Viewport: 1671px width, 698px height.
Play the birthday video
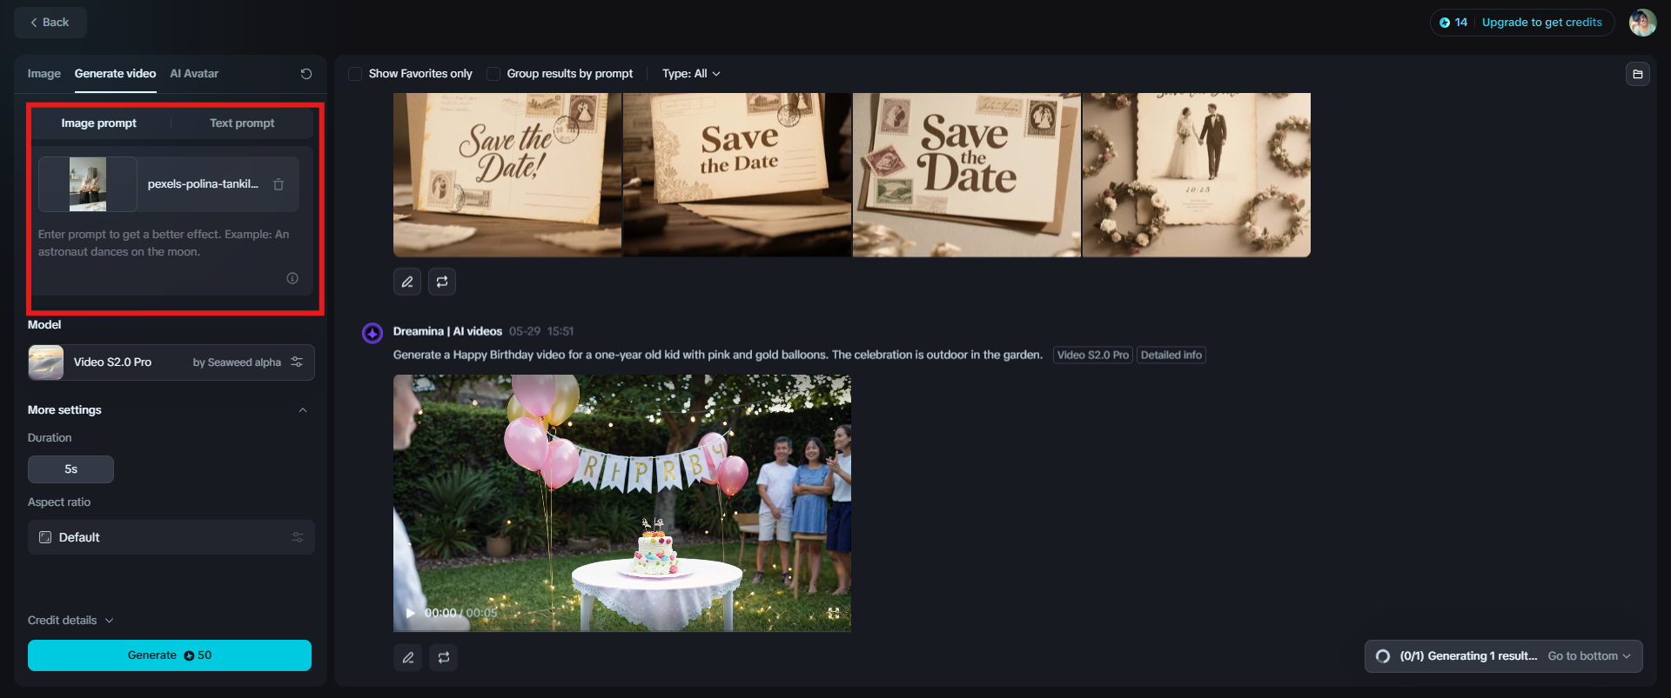(x=410, y=613)
